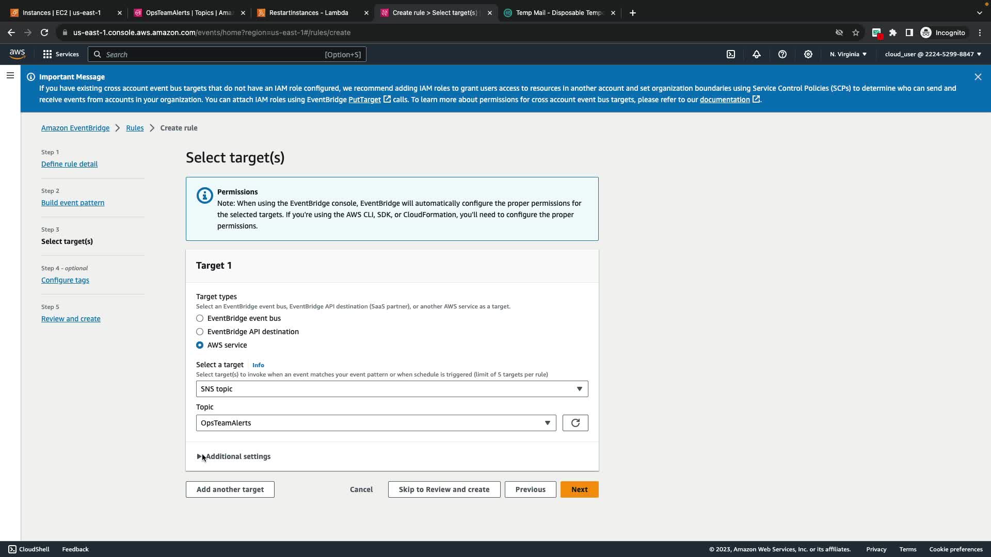This screenshot has height=557, width=991.
Task: Select EventBridge event bus target type
Action: 200,318
